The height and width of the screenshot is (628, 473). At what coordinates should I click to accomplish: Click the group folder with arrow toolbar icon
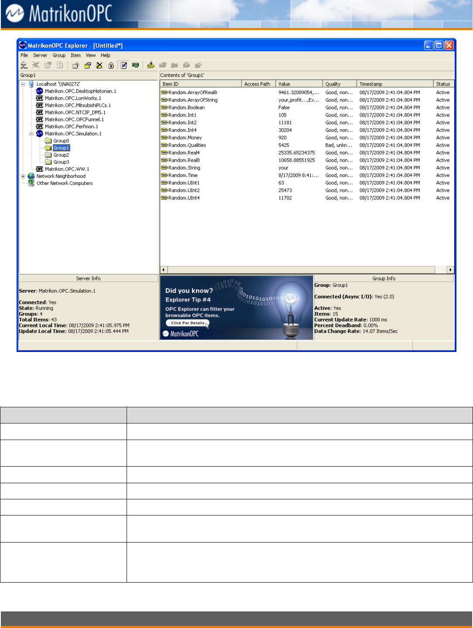click(x=88, y=65)
